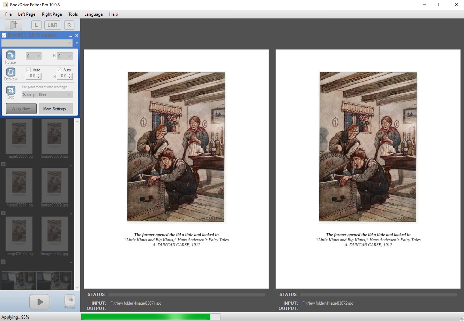Select the L left-page view button

point(36,25)
